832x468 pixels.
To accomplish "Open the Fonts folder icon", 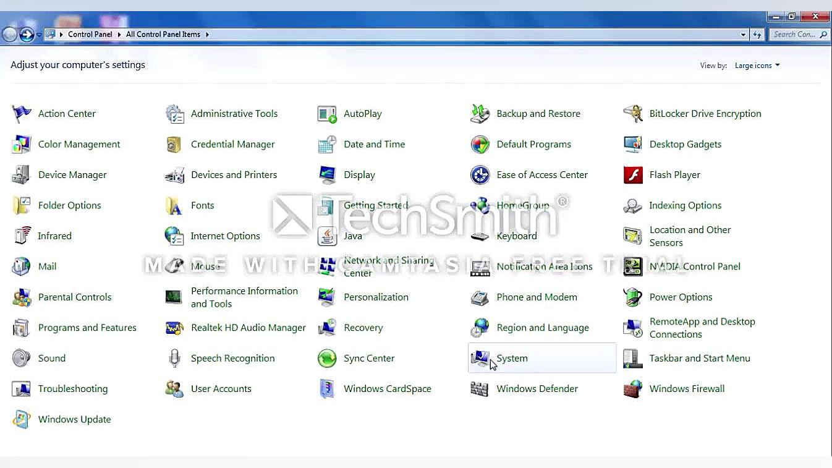I will pos(174,205).
